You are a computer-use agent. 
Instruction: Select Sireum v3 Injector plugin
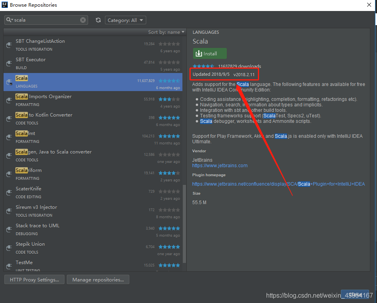pos(93,212)
